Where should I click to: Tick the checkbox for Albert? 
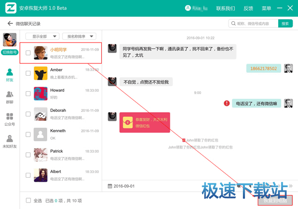pyautogui.click(x=28, y=175)
